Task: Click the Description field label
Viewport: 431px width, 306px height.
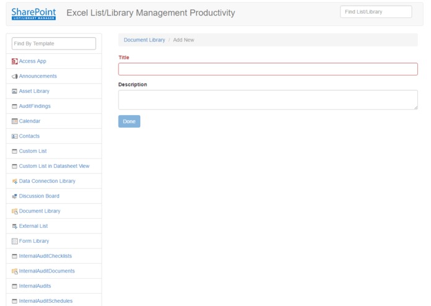Action: (x=133, y=84)
